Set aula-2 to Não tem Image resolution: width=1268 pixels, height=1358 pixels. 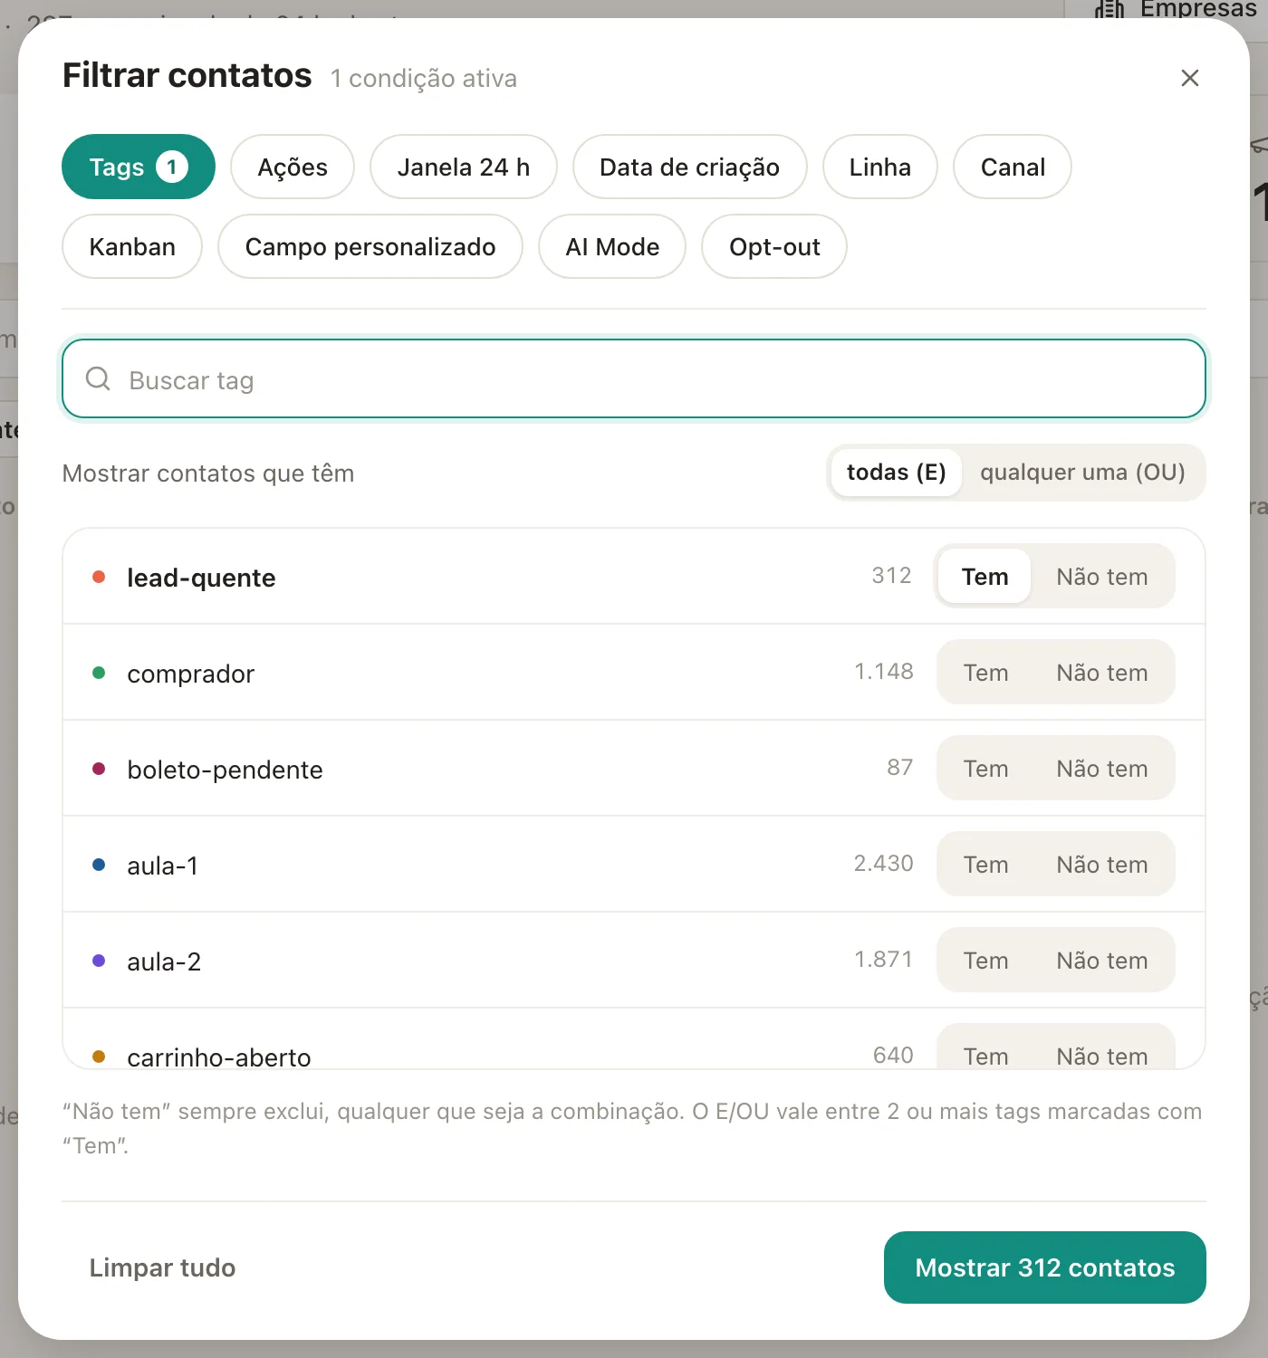click(x=1102, y=960)
